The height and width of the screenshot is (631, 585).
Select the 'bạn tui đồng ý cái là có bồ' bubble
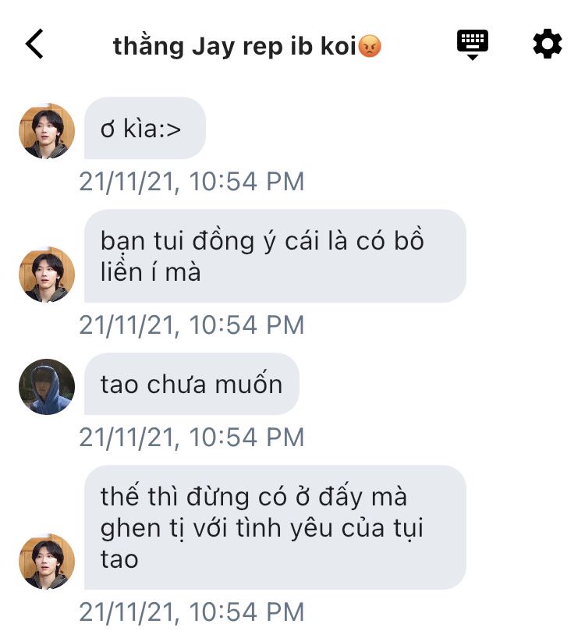(275, 256)
